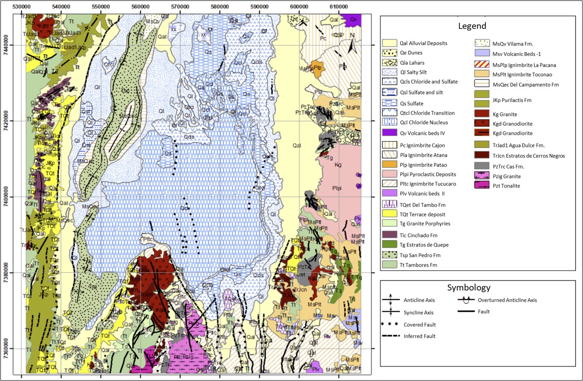Click the 7440000 northing axis label
The width and height of the screenshot is (583, 381).
click(6, 45)
